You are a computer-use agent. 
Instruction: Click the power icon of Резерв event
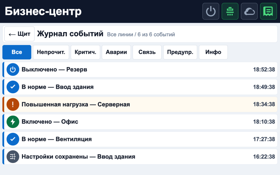(x=13, y=69)
